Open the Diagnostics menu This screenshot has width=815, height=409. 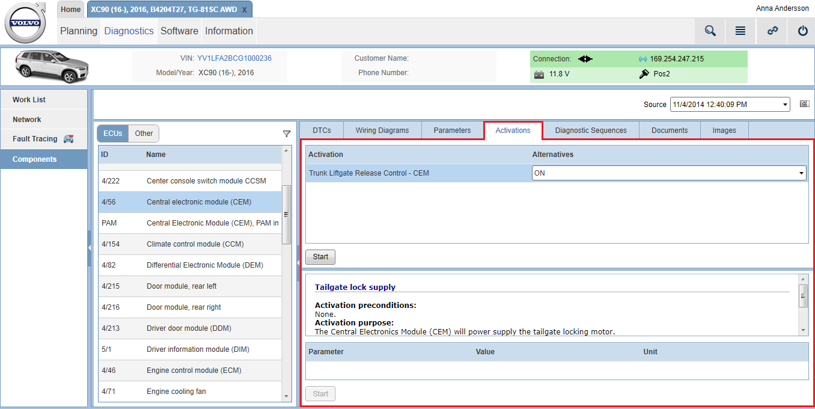click(129, 31)
